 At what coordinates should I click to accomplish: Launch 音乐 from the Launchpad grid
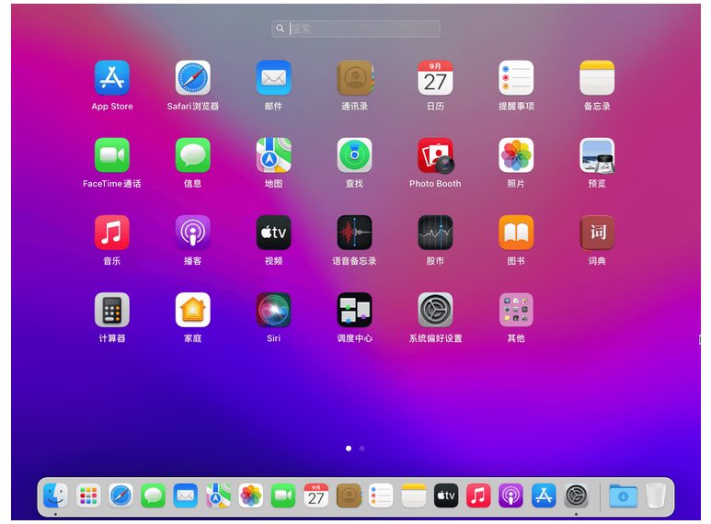pos(112,233)
